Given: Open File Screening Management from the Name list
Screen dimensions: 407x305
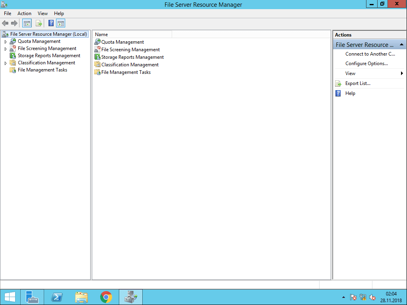Looking at the screenshot, I should click(130, 49).
